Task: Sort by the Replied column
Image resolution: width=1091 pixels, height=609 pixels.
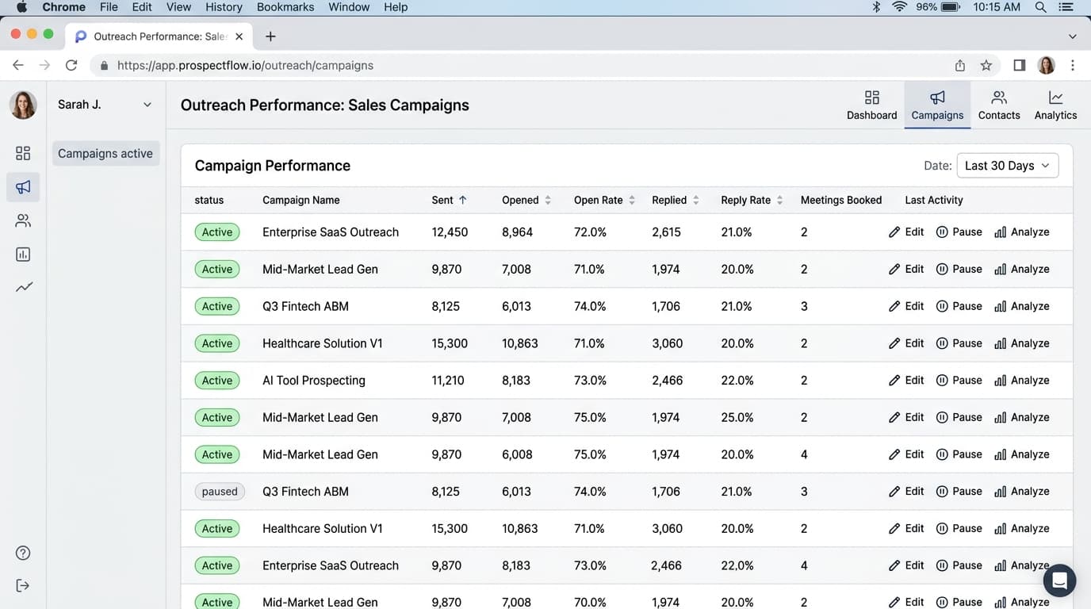Action: pos(676,200)
